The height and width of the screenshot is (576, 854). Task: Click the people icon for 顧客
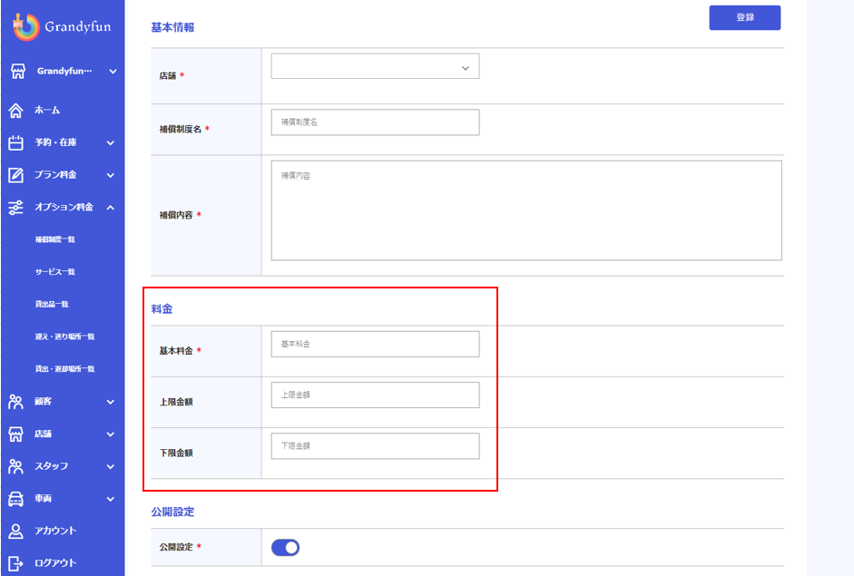click(x=15, y=402)
